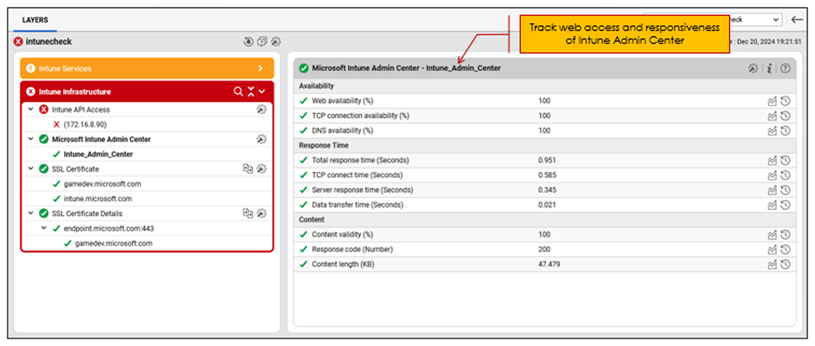This screenshot has height=346, width=815.
Task: Click the copy icon on SSL Certificate Details row
Action: tap(248, 213)
